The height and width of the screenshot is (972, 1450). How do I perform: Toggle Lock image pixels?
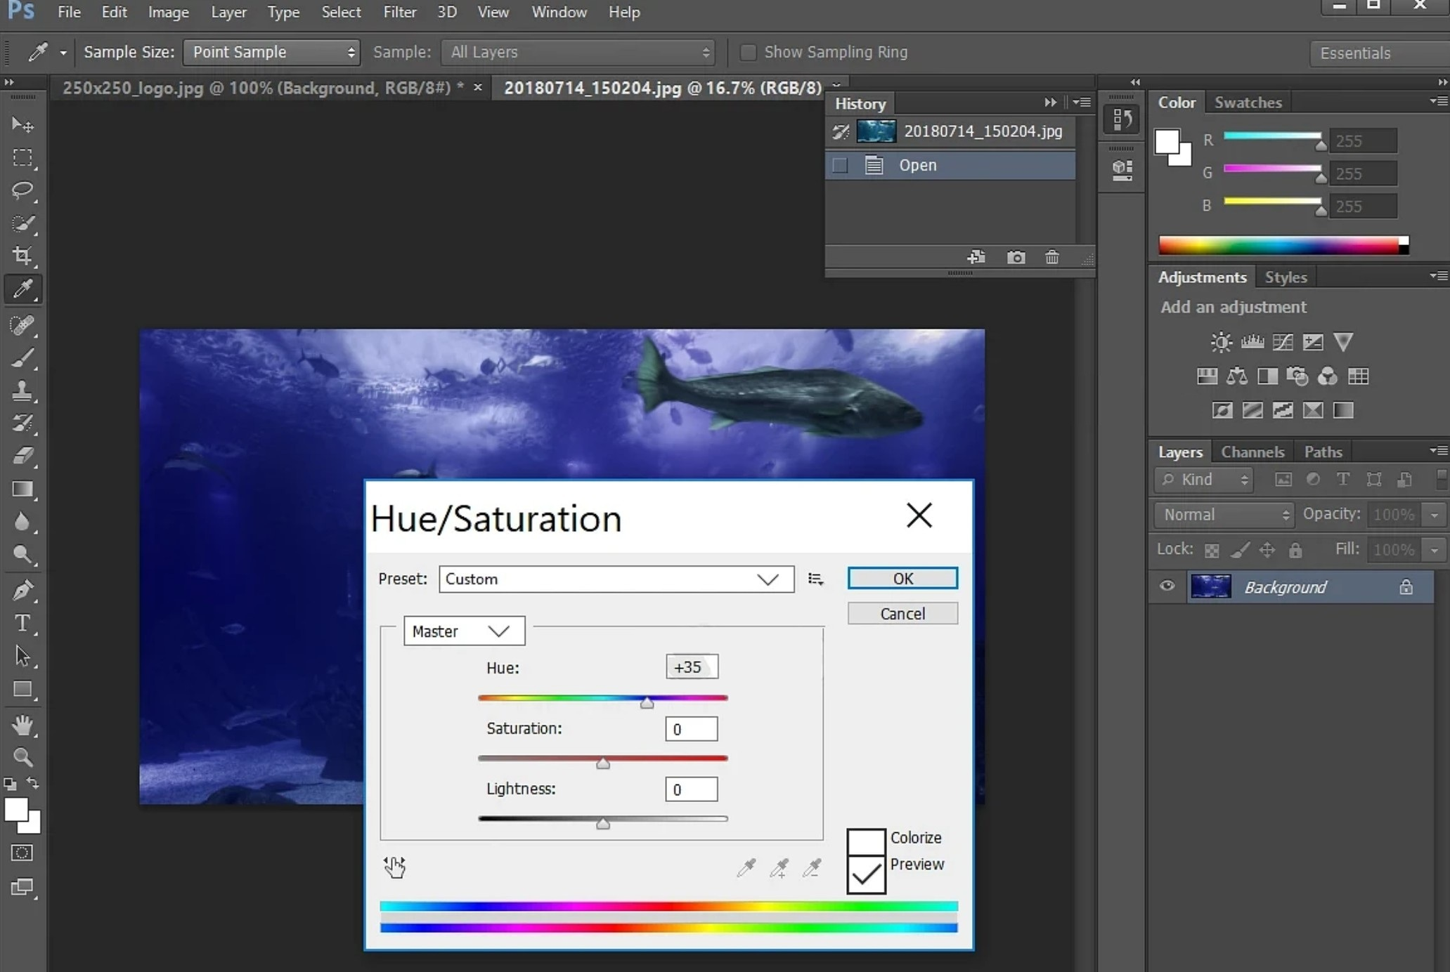coord(1240,551)
